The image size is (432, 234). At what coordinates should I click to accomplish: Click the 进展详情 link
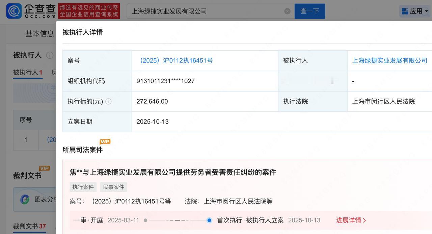point(349,220)
